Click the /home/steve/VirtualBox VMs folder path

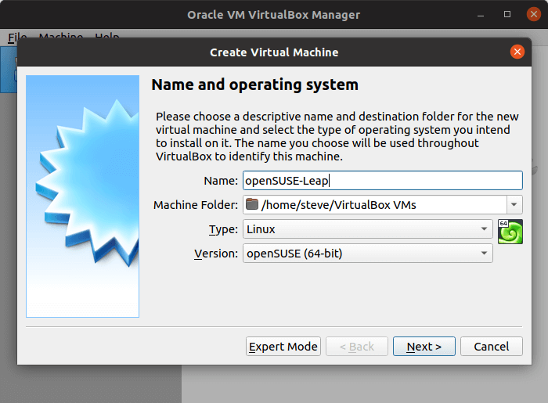tap(338, 205)
